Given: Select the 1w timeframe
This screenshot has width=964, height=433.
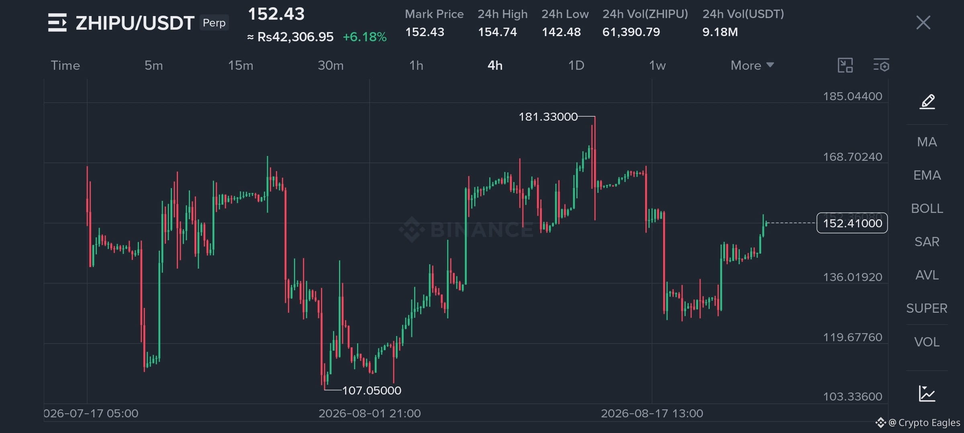Looking at the screenshot, I should (657, 65).
